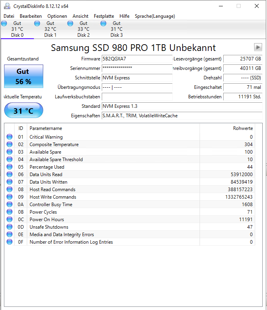Click status orb for Composite Temperature row
The width and height of the screenshot is (267, 310).
[9, 144]
